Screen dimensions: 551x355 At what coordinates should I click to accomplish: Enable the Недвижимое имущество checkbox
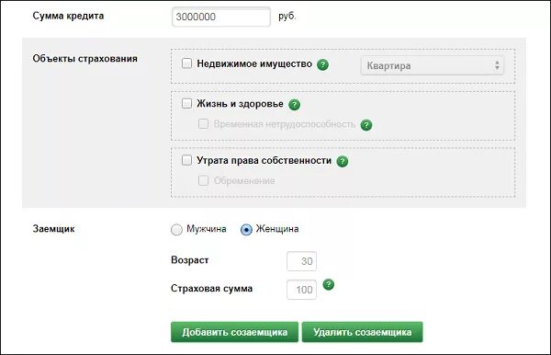[x=186, y=63]
